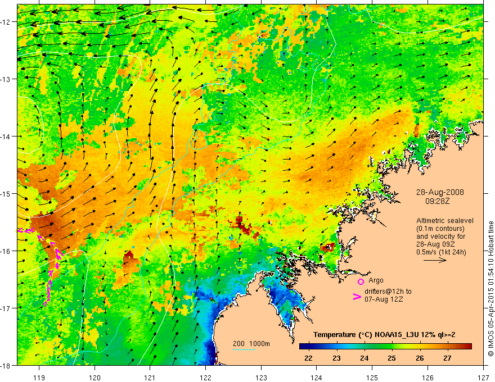Click the temperature color bar near 25
This screenshot has height=382, width=495.
(x=391, y=347)
